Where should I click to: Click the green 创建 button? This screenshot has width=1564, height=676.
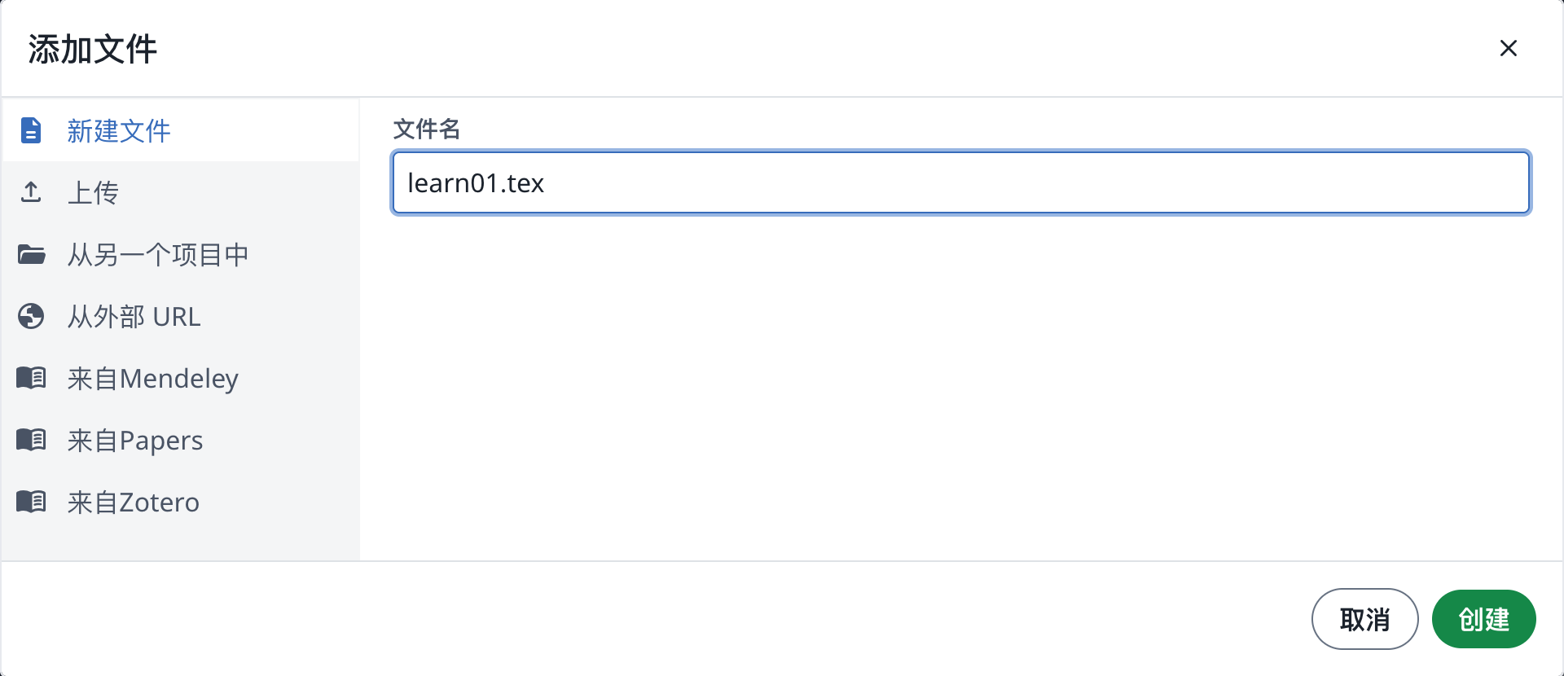coord(1484,619)
